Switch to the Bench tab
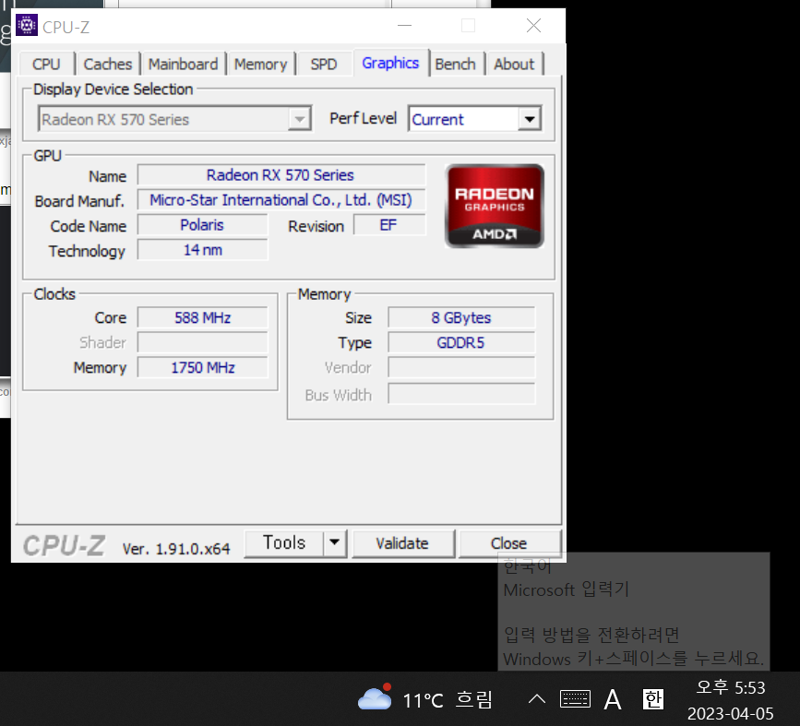Image resolution: width=800 pixels, height=726 pixels. point(456,65)
